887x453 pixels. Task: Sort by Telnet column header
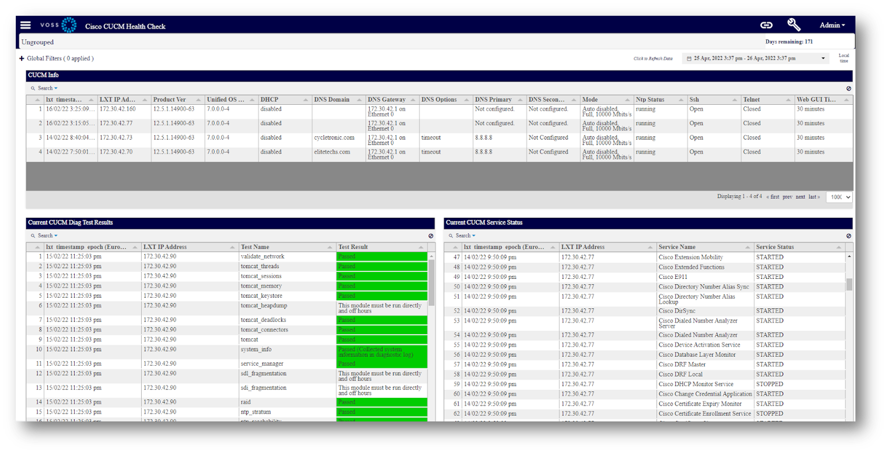(x=768, y=99)
